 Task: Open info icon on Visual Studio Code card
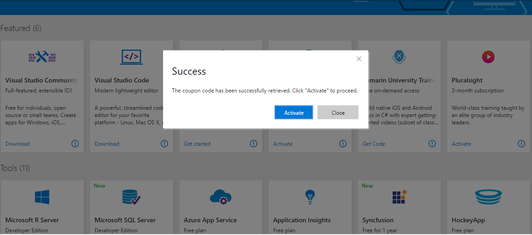click(x=164, y=143)
